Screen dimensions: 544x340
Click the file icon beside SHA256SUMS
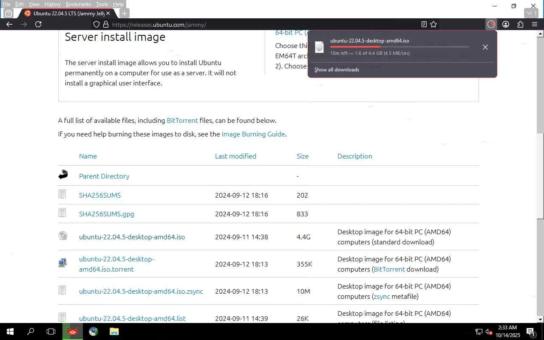(62, 194)
